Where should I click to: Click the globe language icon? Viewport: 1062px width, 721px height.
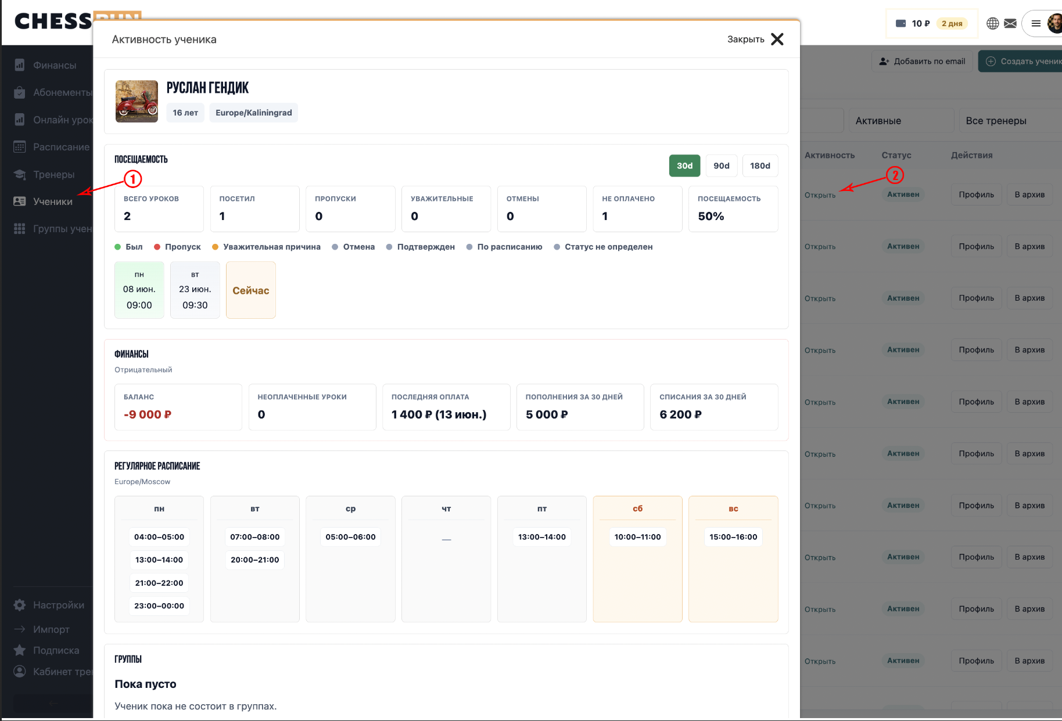tap(993, 23)
